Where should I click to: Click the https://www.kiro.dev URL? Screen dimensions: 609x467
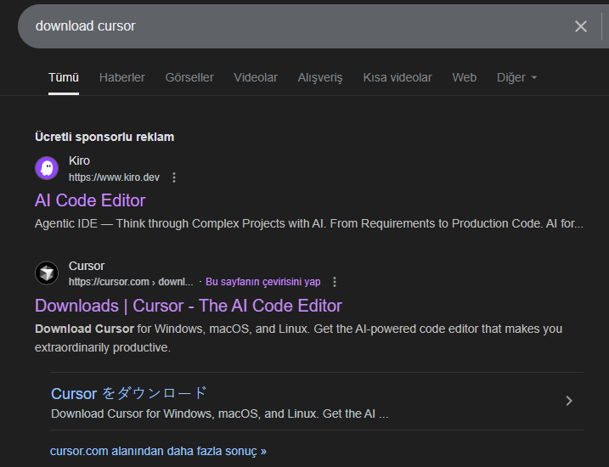[114, 177]
